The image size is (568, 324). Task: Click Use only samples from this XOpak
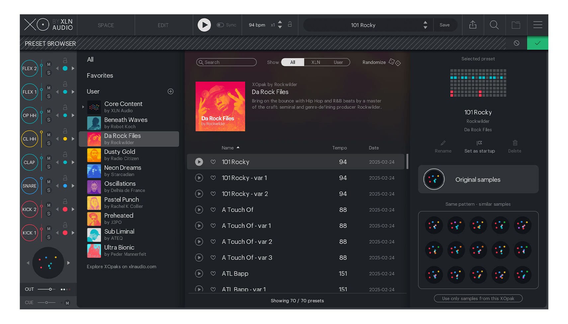tap(478, 298)
